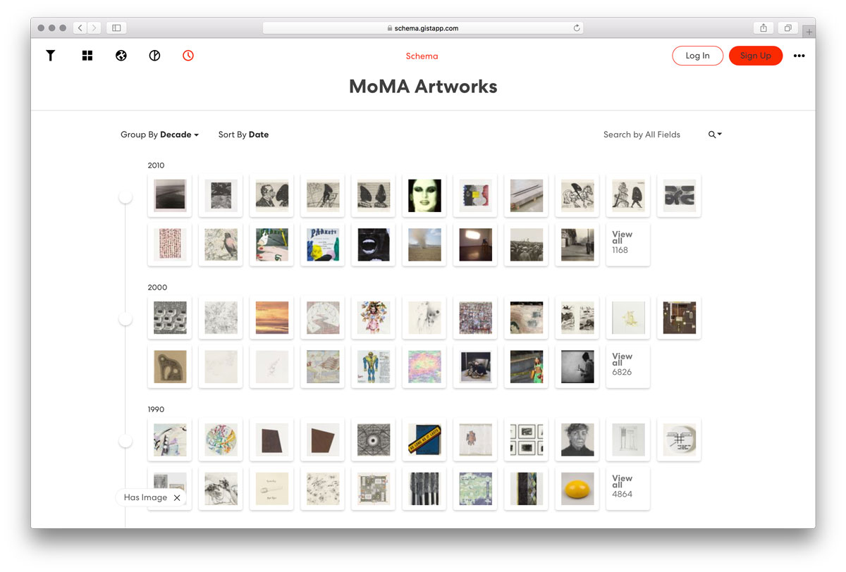Remove the Has Image filter chip
Image resolution: width=846 pixels, height=572 pixels.
[177, 497]
